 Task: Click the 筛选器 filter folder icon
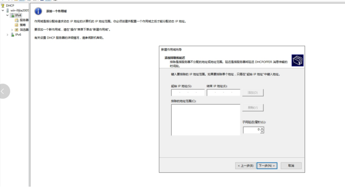click(x=17, y=30)
